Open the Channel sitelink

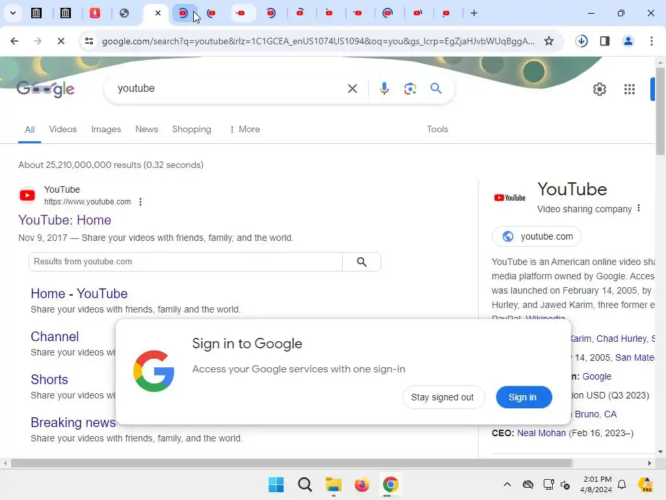55,337
